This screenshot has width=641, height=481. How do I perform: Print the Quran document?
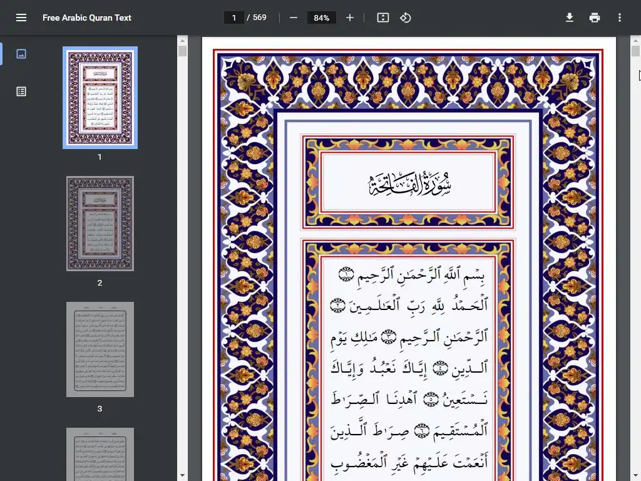point(595,18)
